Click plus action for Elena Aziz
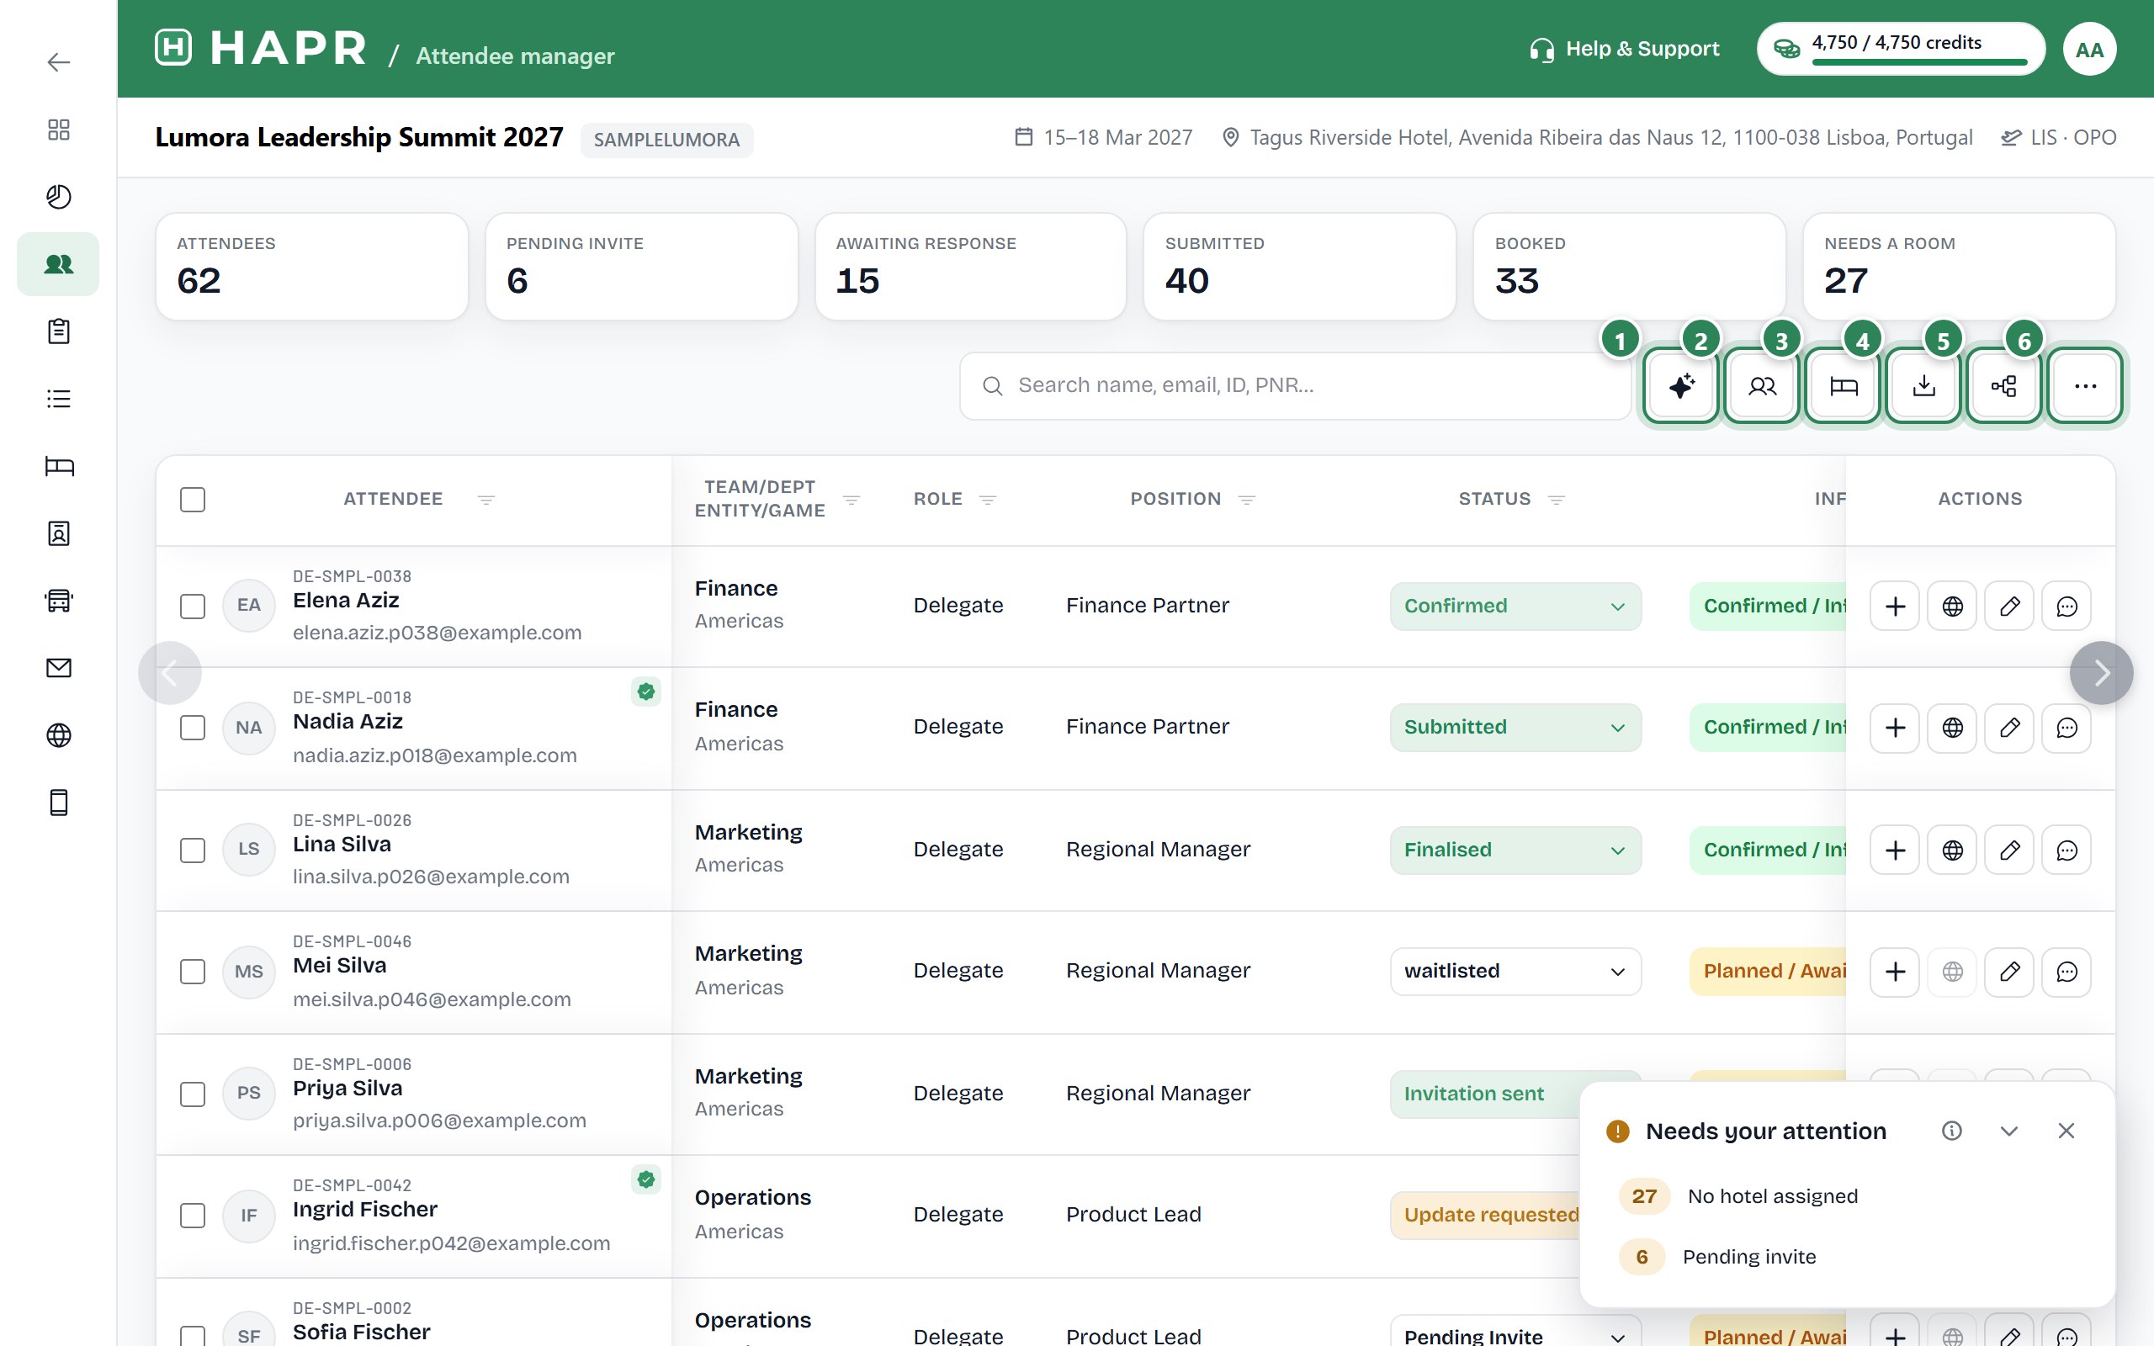Screen dimensions: 2154x1346 click(x=1894, y=607)
